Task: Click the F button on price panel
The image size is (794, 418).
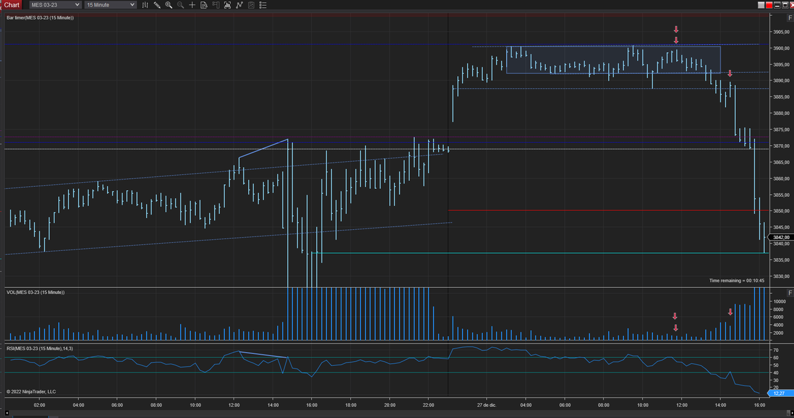Action: pos(790,18)
